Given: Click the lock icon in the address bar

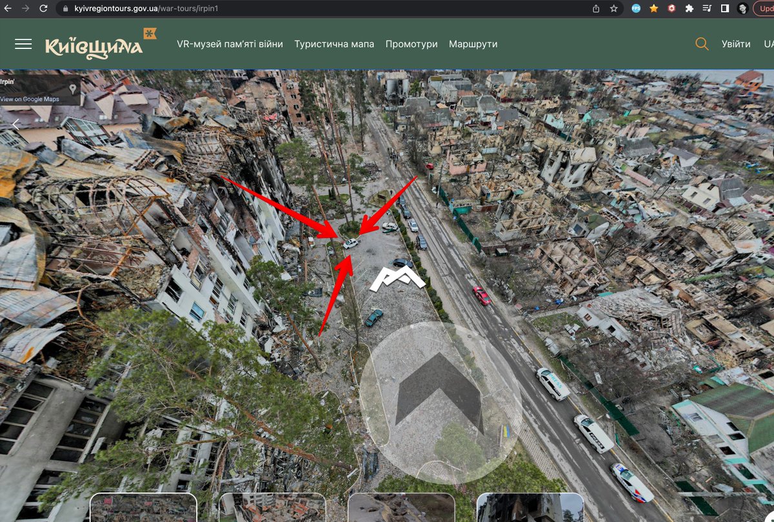Looking at the screenshot, I should coord(65,9).
